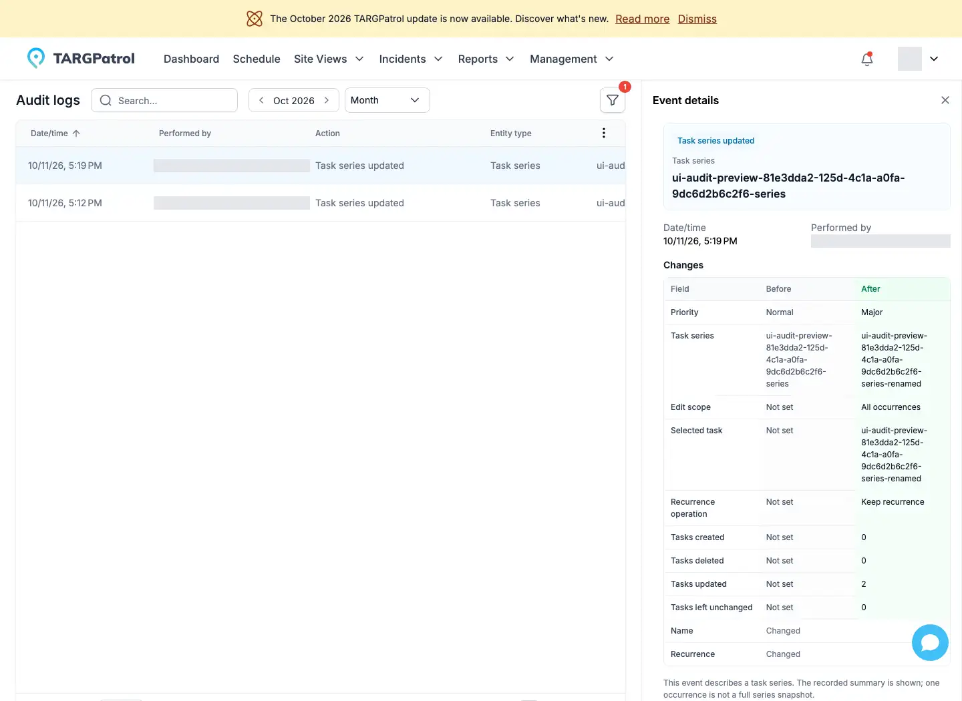
Task: Open the notifications bell
Action: pyautogui.click(x=867, y=59)
